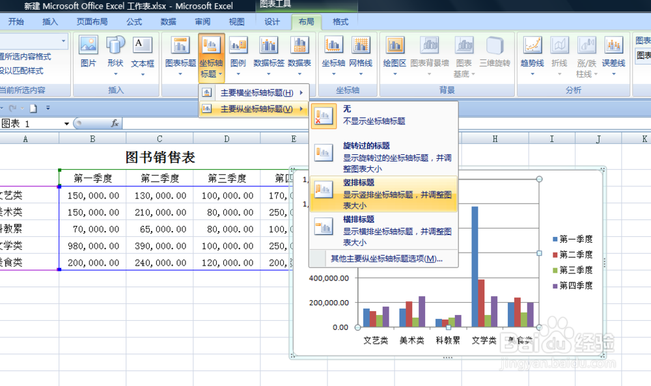Choose Vertical Title (竖排标题) option
This screenshot has width=651, height=386.
tap(383, 194)
